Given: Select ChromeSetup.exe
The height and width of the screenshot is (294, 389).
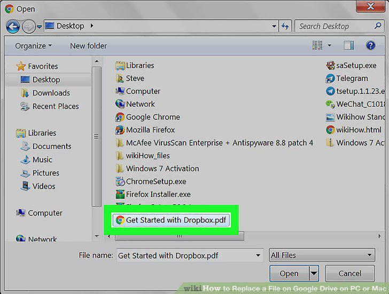Looking at the screenshot, I should point(151,181).
